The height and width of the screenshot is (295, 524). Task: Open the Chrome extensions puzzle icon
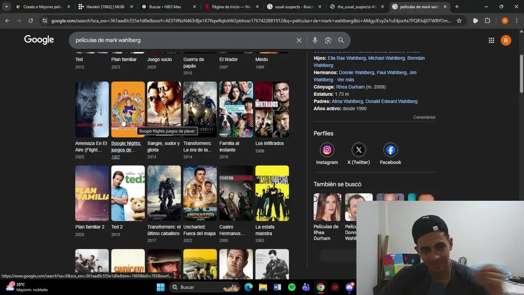point(487,20)
